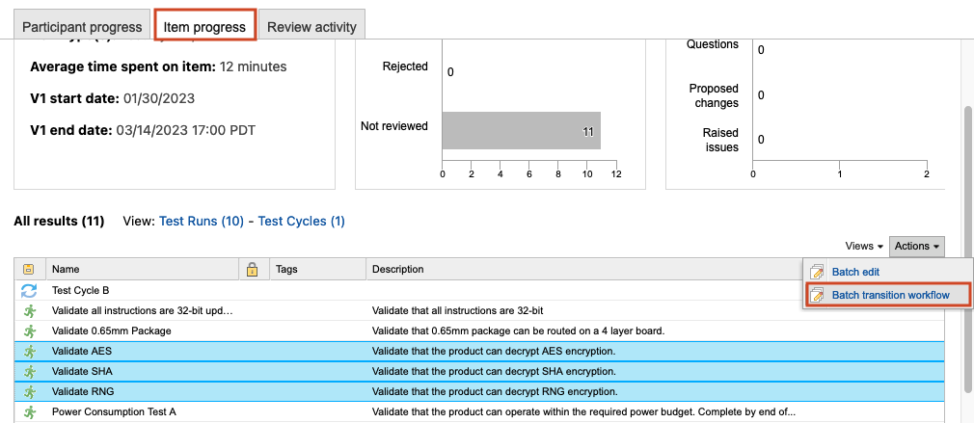Follow the Test Cycles (1) link
Screen dimensions: 974x423
(302, 221)
